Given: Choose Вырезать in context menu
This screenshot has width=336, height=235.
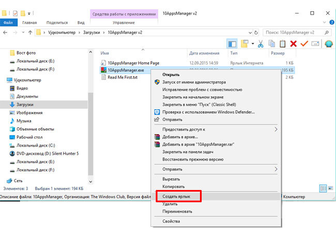Looking at the screenshot, I should click(216, 179).
